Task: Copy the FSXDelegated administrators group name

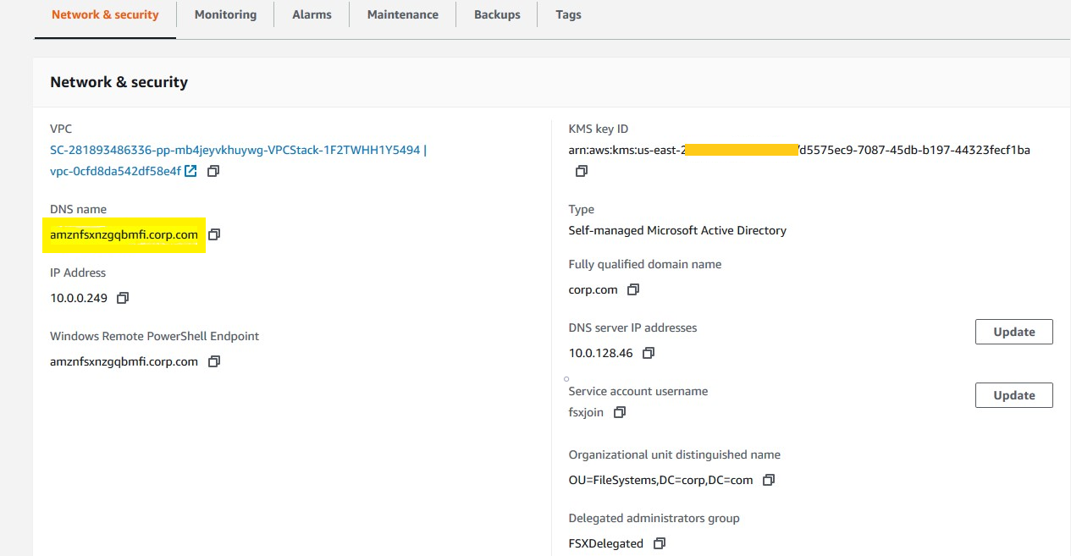Action: (659, 543)
